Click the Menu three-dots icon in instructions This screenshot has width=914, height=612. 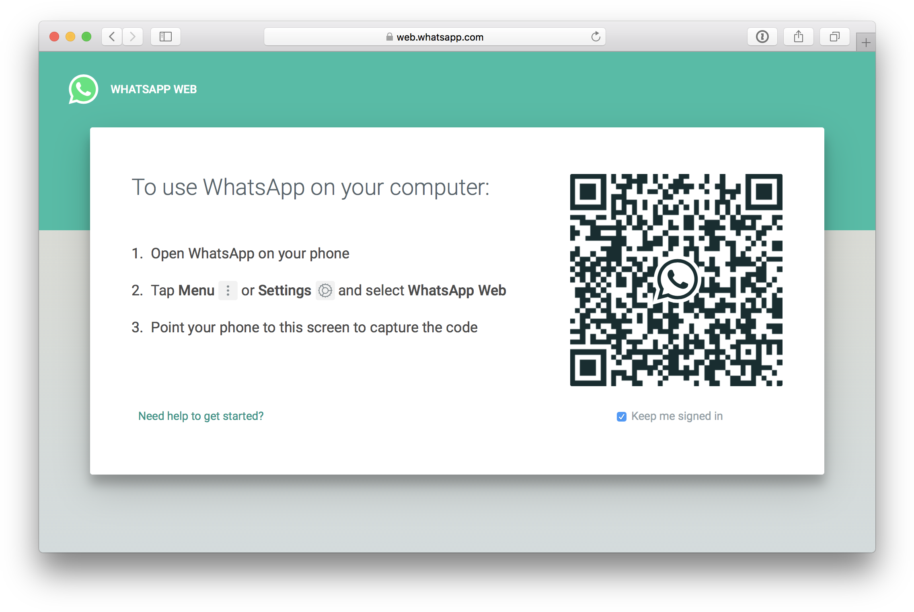228,291
